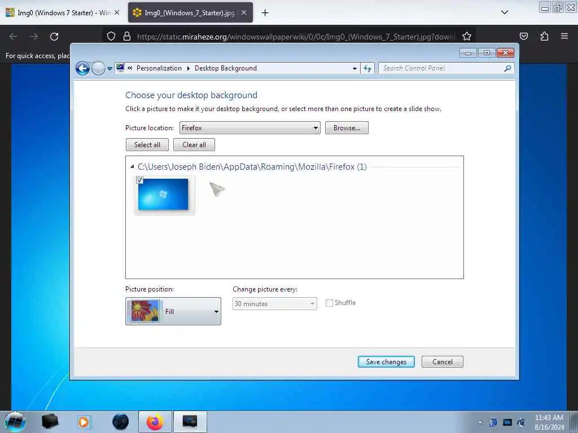This screenshot has width=578, height=433.
Task: Click the Clear all button
Action: tap(194, 145)
